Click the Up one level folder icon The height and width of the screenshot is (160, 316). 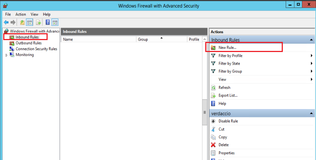tap(22, 22)
